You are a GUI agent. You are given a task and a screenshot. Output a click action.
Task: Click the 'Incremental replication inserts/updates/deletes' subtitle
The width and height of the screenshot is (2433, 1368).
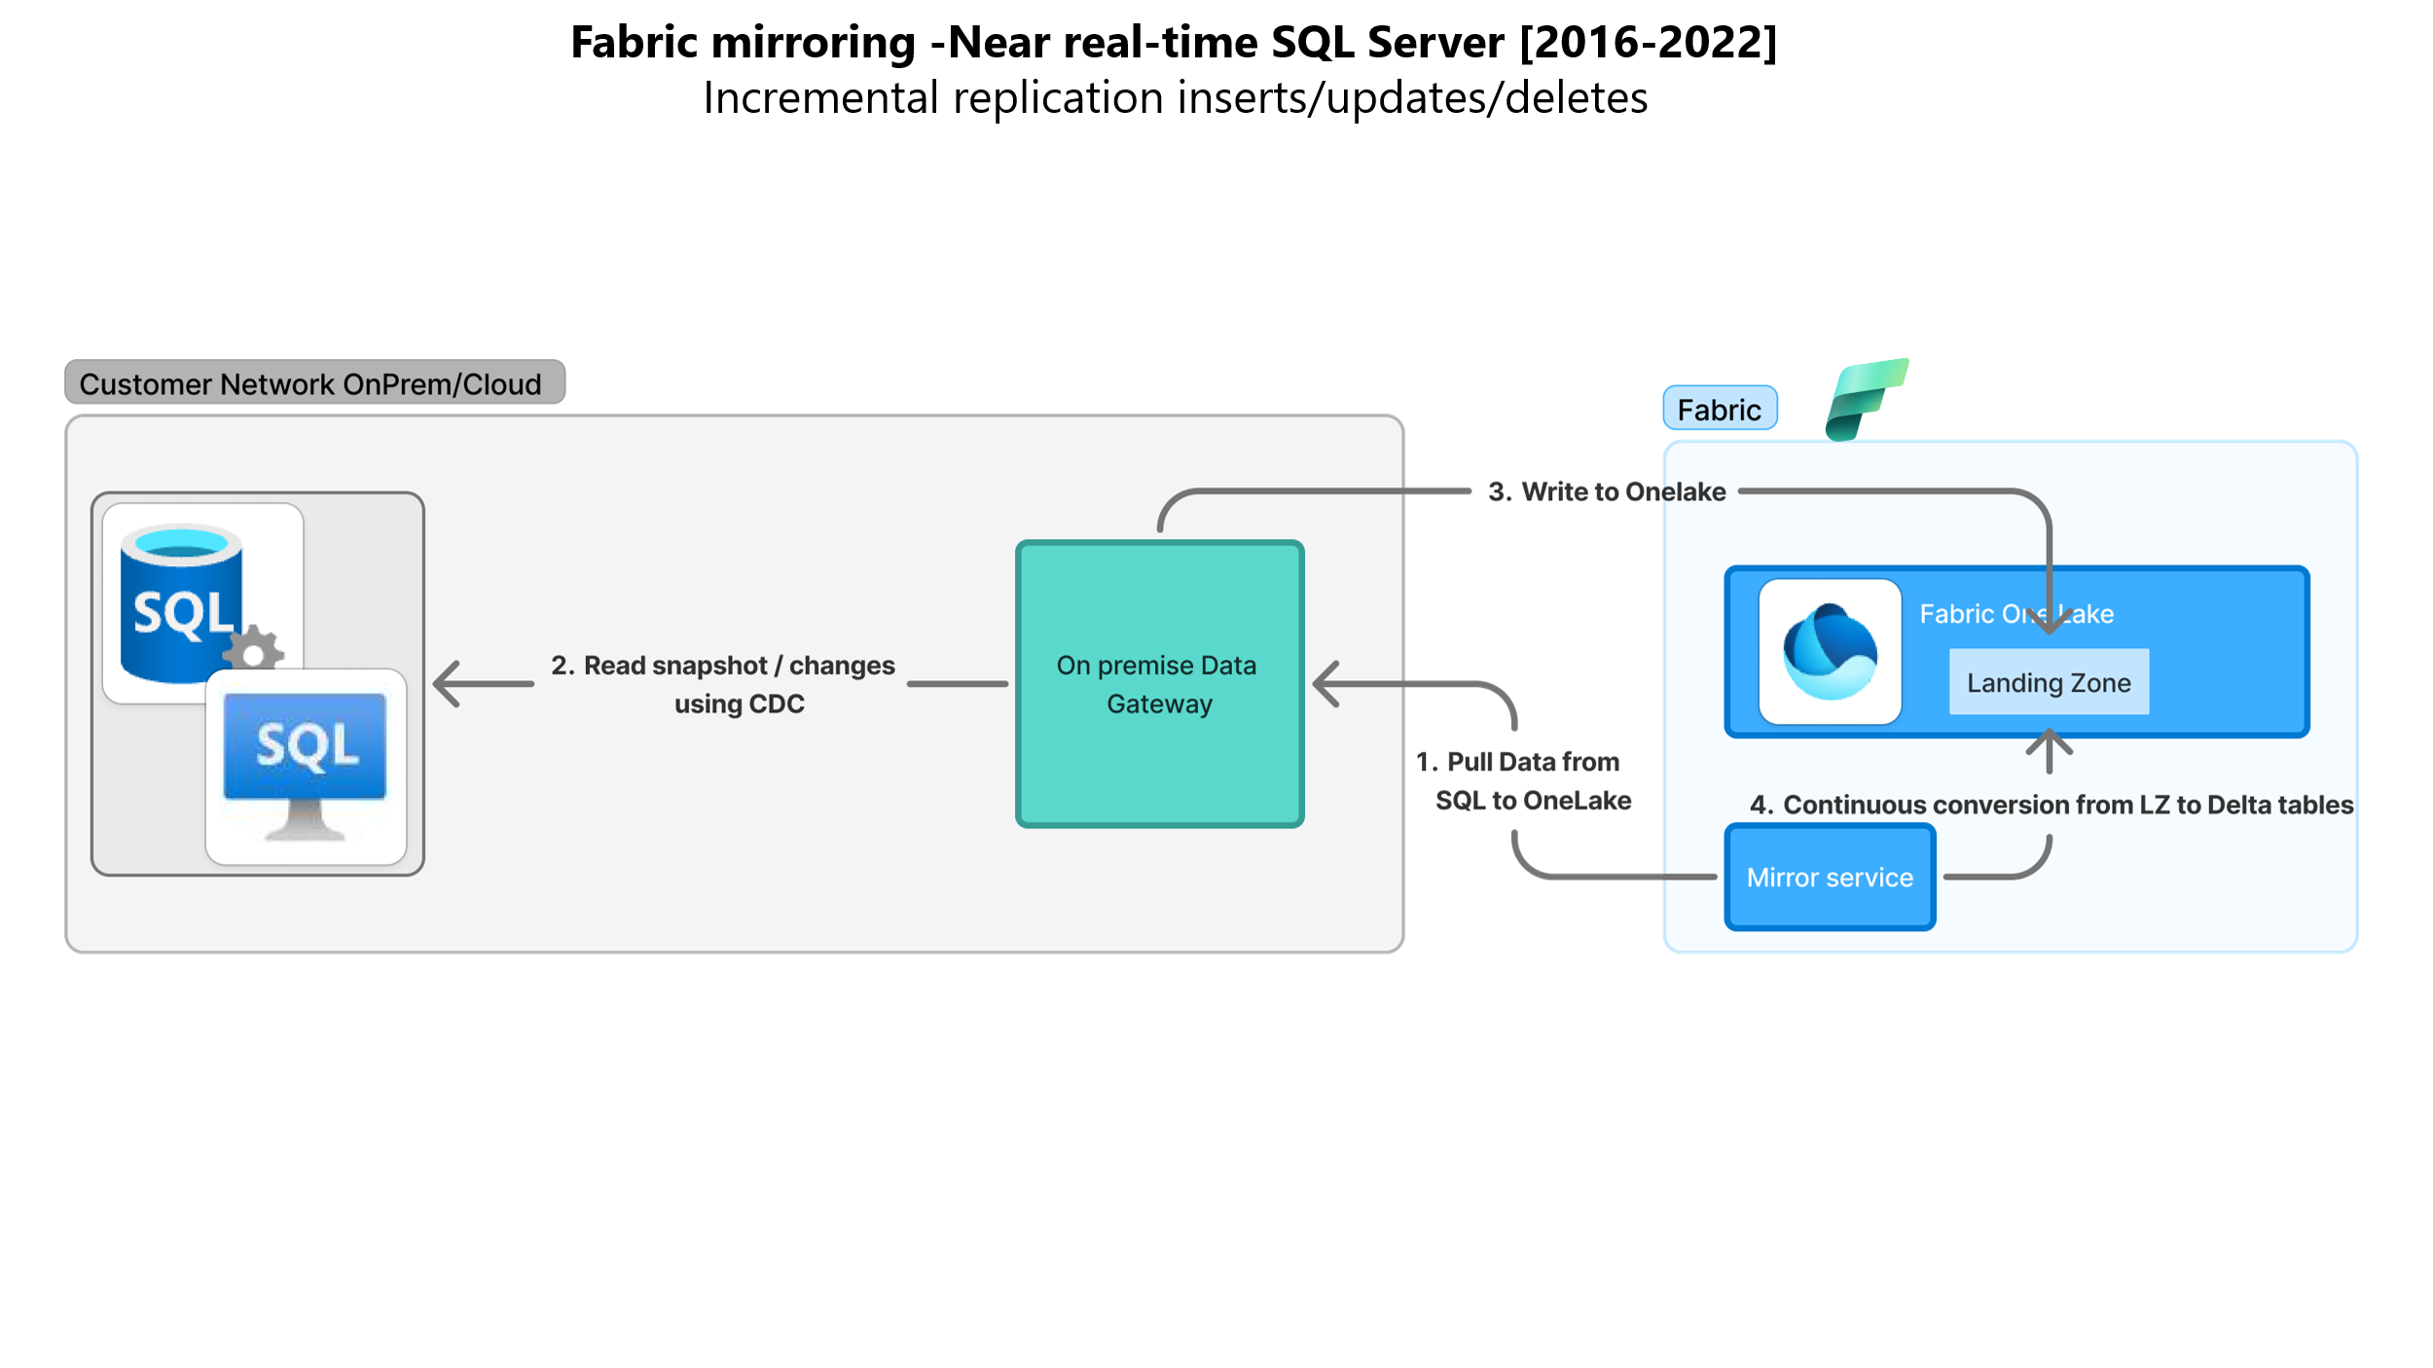coord(1176,98)
